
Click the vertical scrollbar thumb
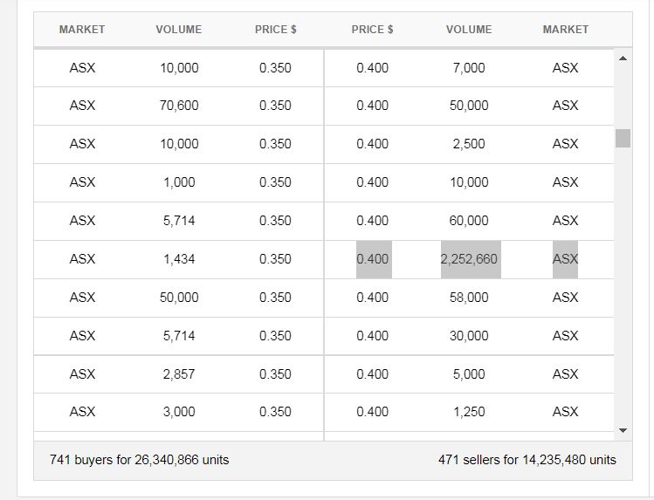(623, 139)
